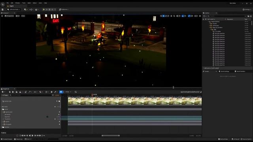Open the blueprints dropdown in main toolbar
The height and width of the screenshot is (142, 253).
click(x=31, y=9)
